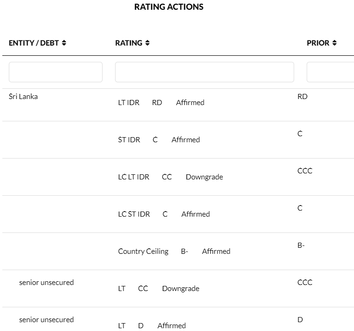The height and width of the screenshot is (331, 354).
Task: Click the ST IDR rating type label
Action: (129, 140)
